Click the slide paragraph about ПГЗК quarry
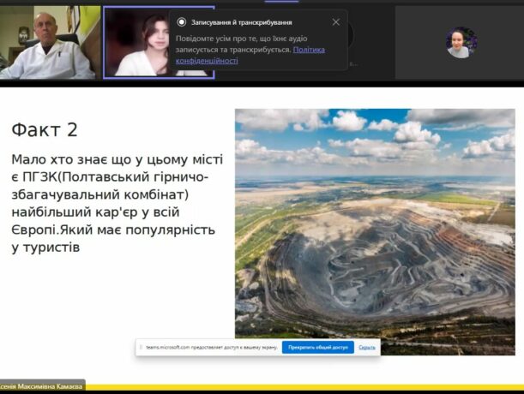This screenshot has height=394, width=524. [113, 204]
